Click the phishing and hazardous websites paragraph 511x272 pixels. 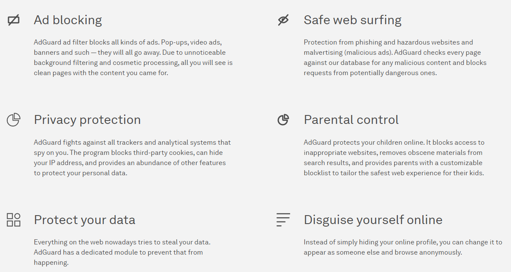(x=395, y=58)
